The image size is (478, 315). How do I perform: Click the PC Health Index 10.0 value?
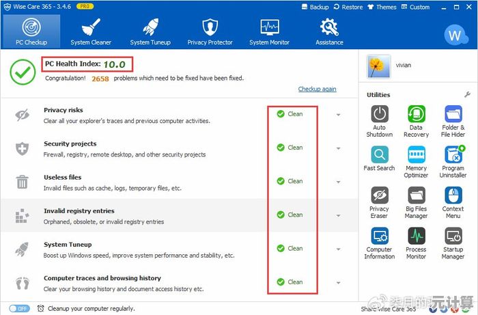coord(114,64)
